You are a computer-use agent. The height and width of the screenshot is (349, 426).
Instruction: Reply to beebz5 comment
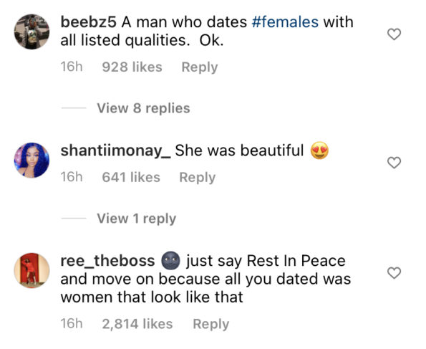[200, 67]
